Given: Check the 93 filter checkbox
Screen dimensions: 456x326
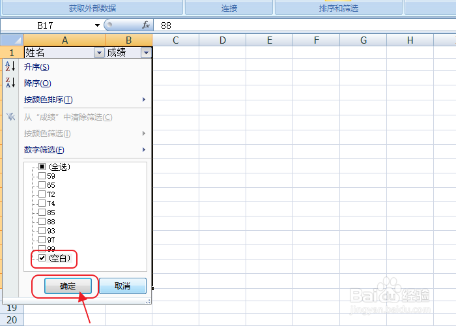Looking at the screenshot, I should tap(42, 231).
